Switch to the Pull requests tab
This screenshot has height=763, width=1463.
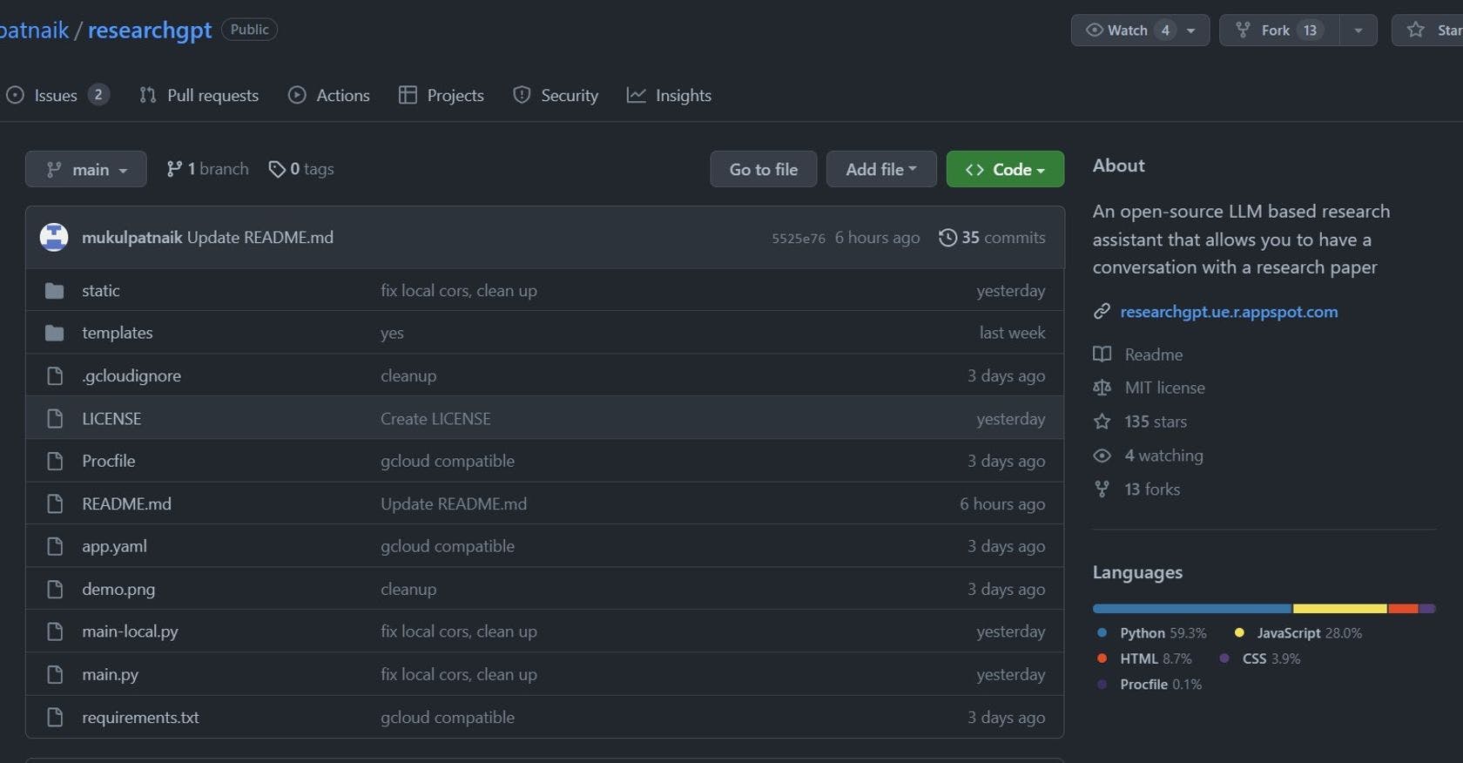[199, 96]
